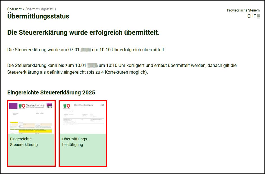The width and height of the screenshot is (265, 174).
Task: Select the Übermittlungsstatus breadcrumb item
Action: click(x=41, y=9)
